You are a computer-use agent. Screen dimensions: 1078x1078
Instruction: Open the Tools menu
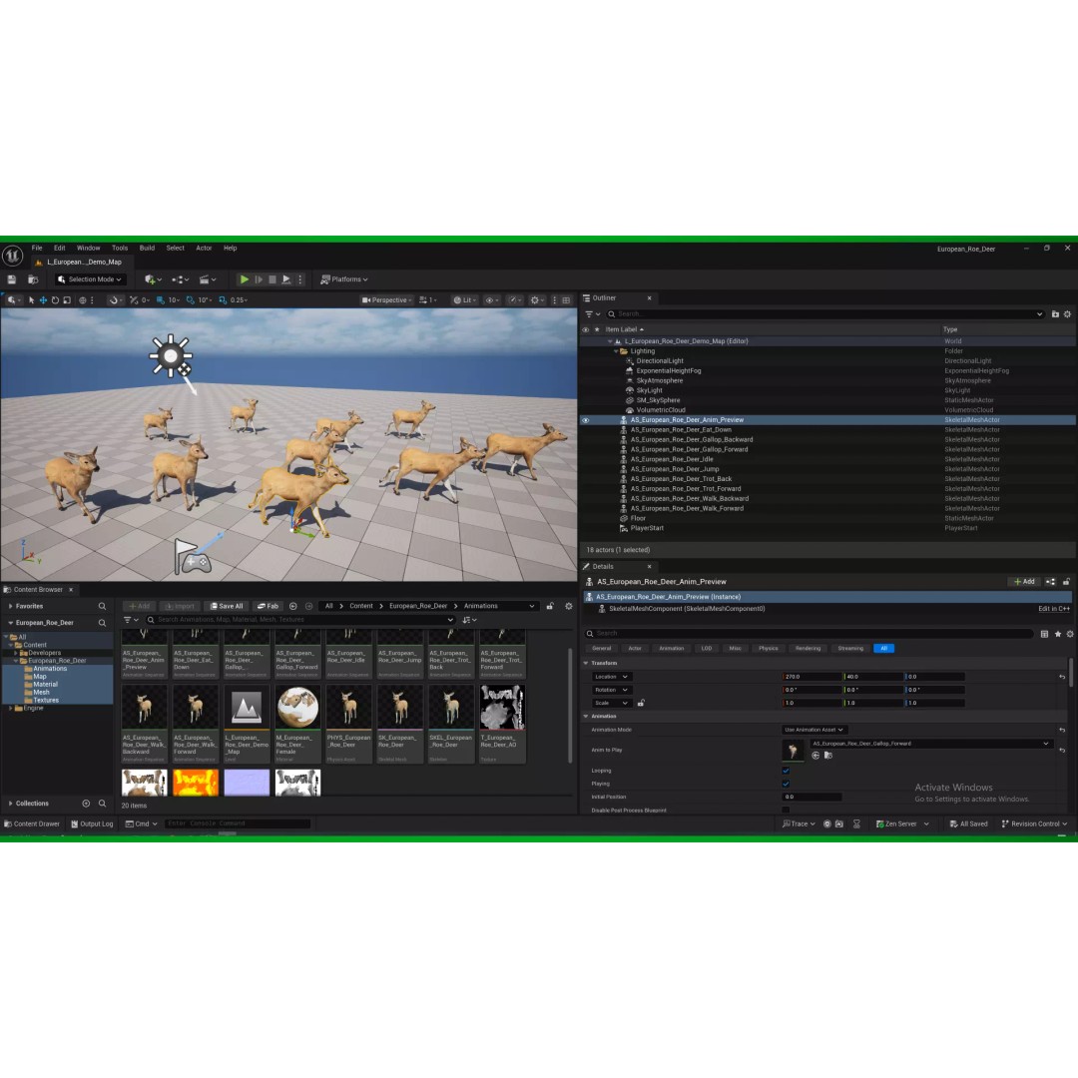pos(120,249)
